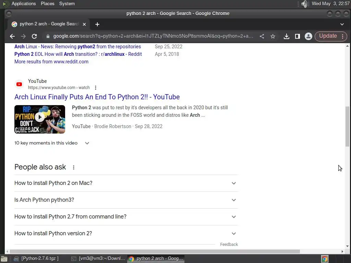Click the https://www.youtube.com › watch URL text

click(59, 87)
